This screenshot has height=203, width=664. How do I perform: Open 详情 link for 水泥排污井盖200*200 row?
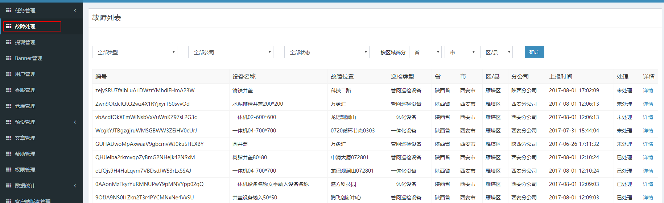(648, 104)
